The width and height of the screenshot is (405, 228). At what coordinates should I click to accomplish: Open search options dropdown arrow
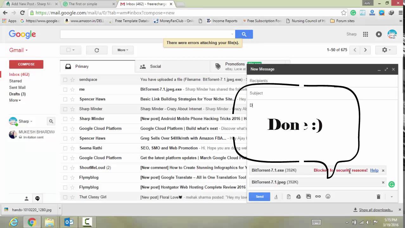(x=232, y=34)
